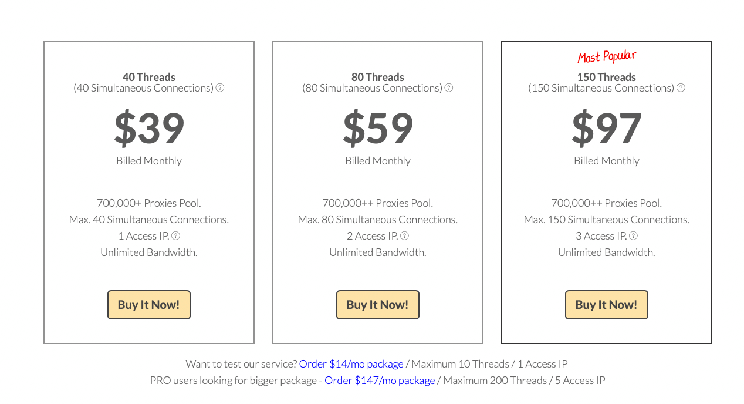Viewport: 744px width, 404px height.
Task: Buy the $59 80 Threads plan
Action: pyautogui.click(x=378, y=305)
